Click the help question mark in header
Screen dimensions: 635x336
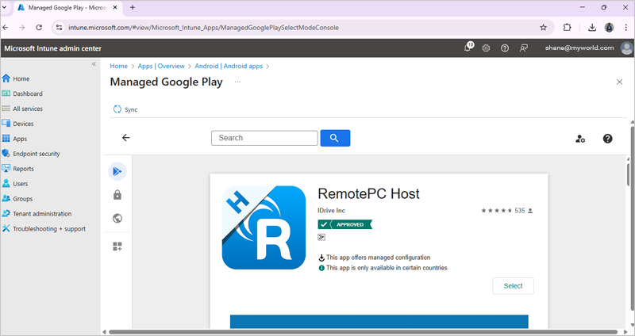(505, 48)
